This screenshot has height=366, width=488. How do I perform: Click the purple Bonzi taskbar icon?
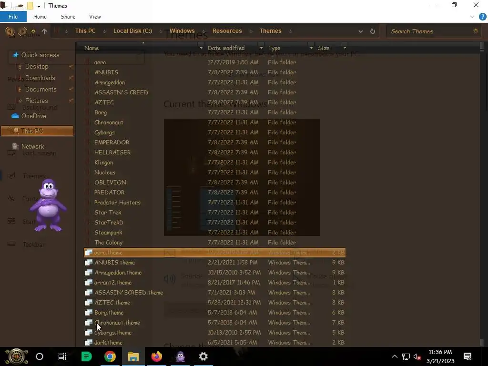pyautogui.click(x=180, y=356)
